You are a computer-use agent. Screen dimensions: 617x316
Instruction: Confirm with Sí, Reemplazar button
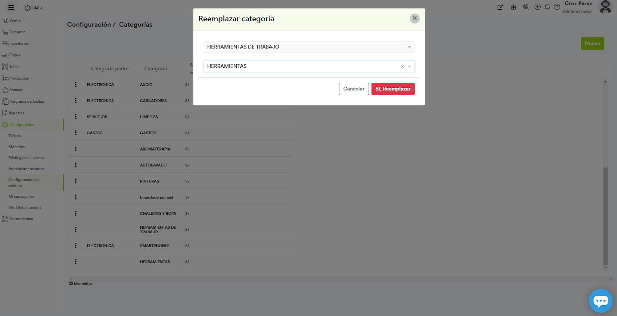(393, 89)
